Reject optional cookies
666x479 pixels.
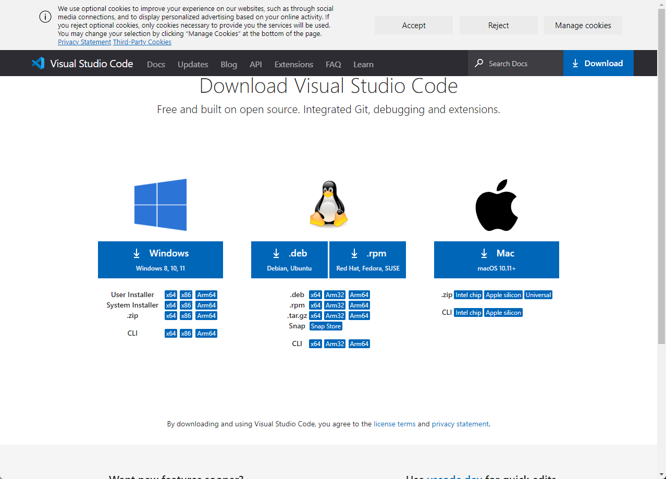(x=499, y=25)
